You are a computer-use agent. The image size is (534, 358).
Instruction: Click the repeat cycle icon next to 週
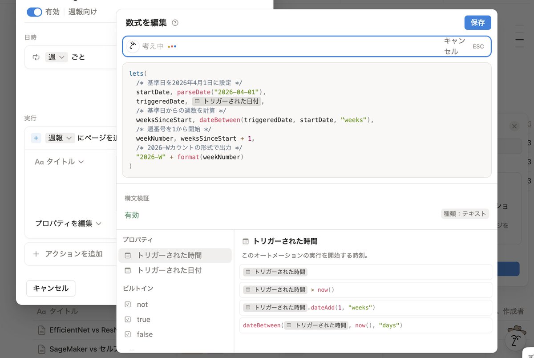pyautogui.click(x=36, y=57)
